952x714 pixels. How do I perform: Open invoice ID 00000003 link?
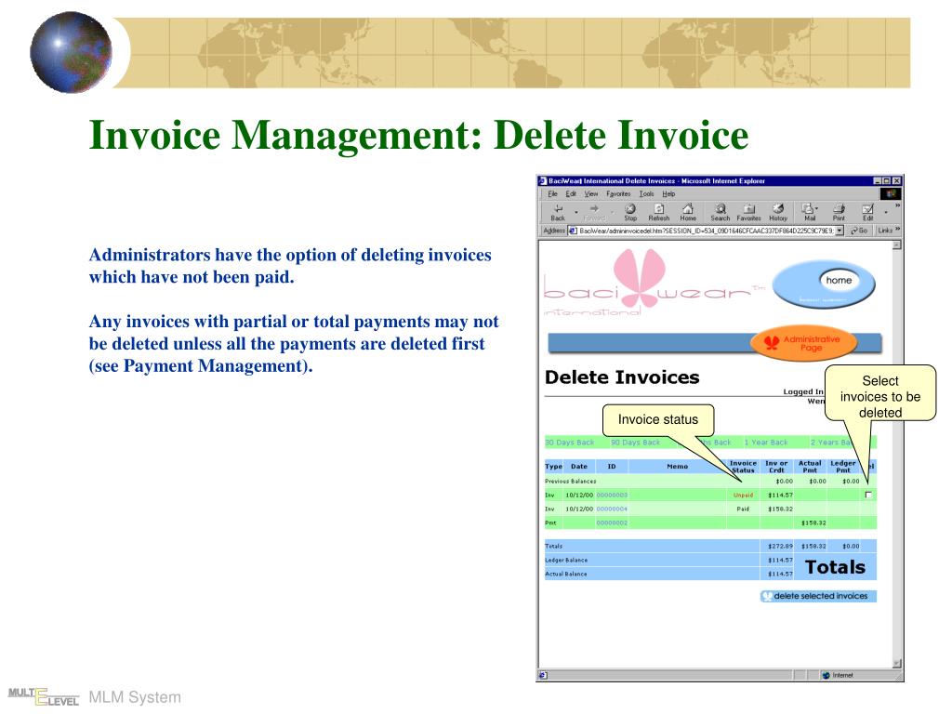(612, 496)
